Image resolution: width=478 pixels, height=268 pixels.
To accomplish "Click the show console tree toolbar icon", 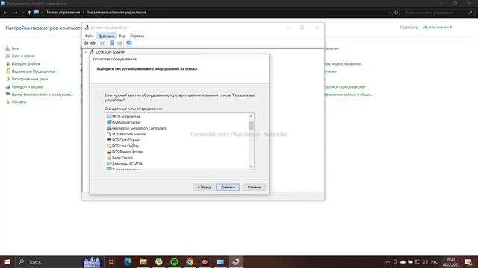I will (x=103, y=43).
